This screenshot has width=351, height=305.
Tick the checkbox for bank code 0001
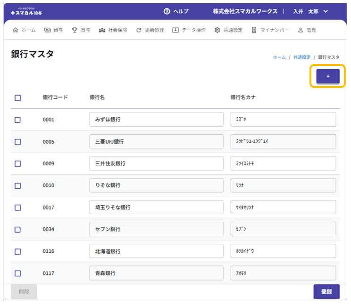[18, 120]
